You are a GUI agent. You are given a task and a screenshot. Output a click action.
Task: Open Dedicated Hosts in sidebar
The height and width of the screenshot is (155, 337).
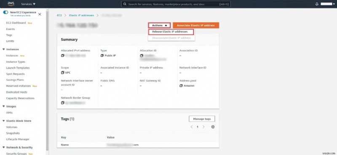[17, 92]
